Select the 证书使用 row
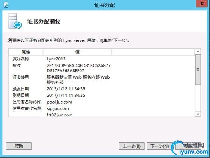 click(x=102, y=80)
